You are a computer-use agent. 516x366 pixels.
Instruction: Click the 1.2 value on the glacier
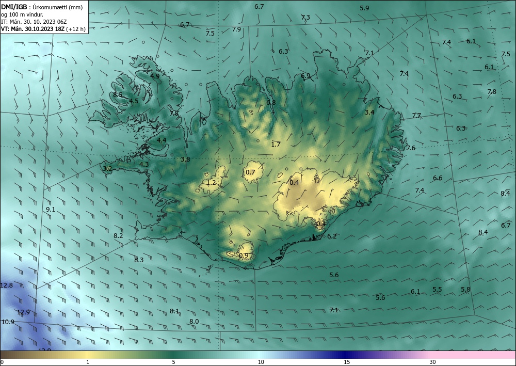tap(211, 182)
